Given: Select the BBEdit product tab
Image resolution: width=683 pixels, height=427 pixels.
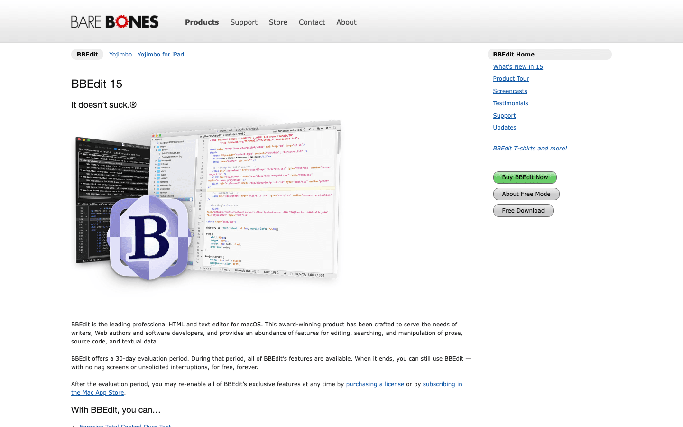Looking at the screenshot, I should point(87,54).
